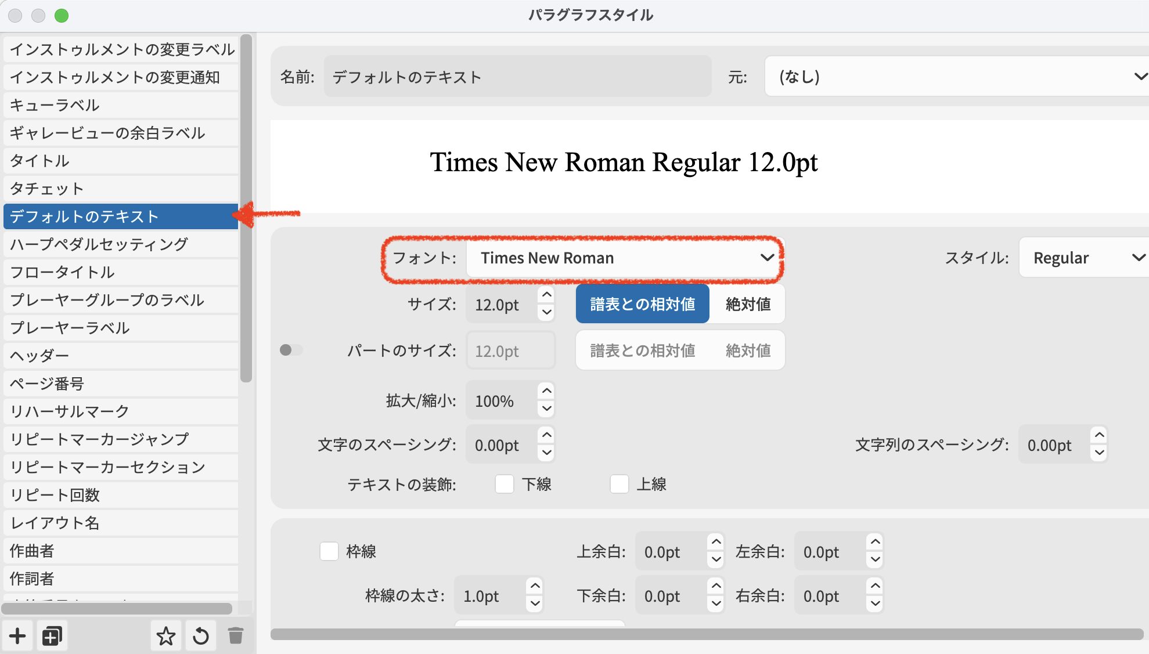Toggle the パートのサイズ switch
The image size is (1149, 654).
tap(291, 350)
